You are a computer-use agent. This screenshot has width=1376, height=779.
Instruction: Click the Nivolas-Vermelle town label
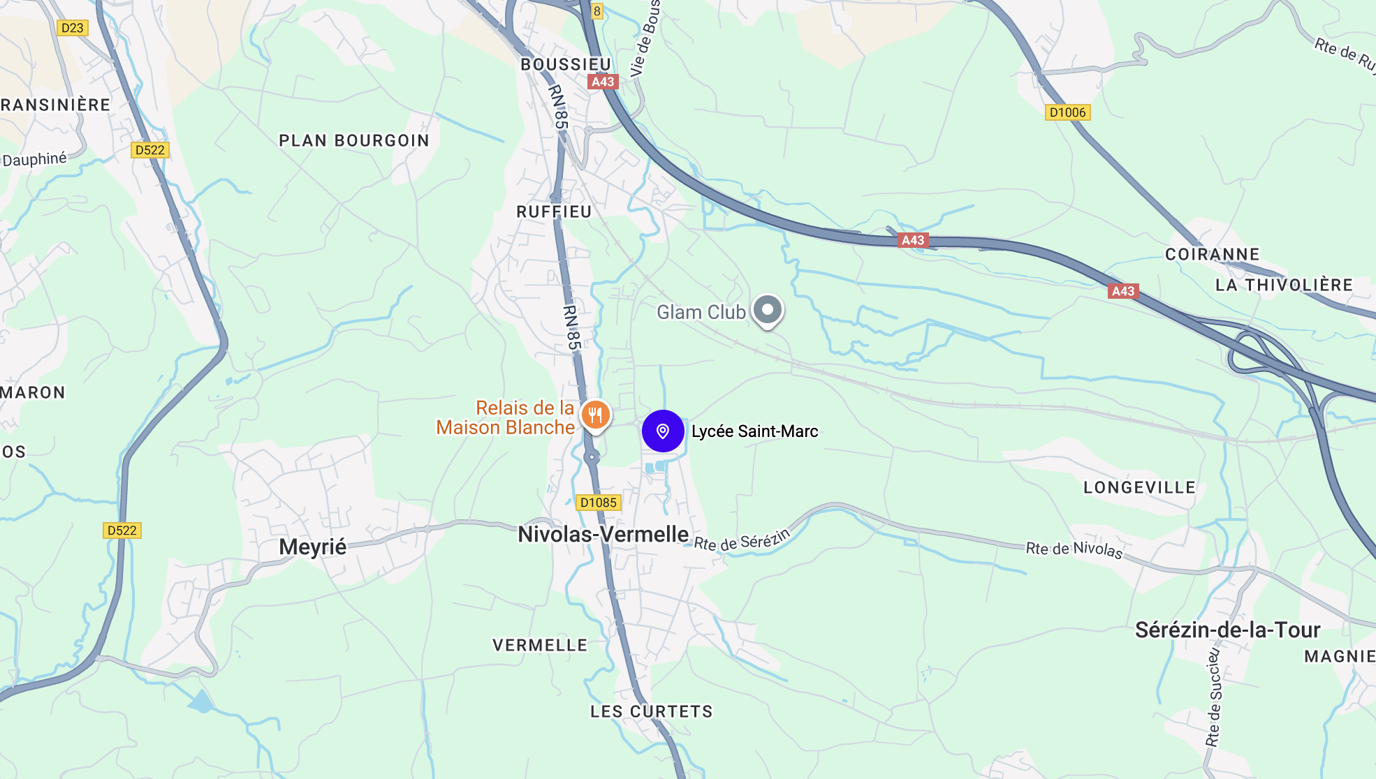pos(603,534)
